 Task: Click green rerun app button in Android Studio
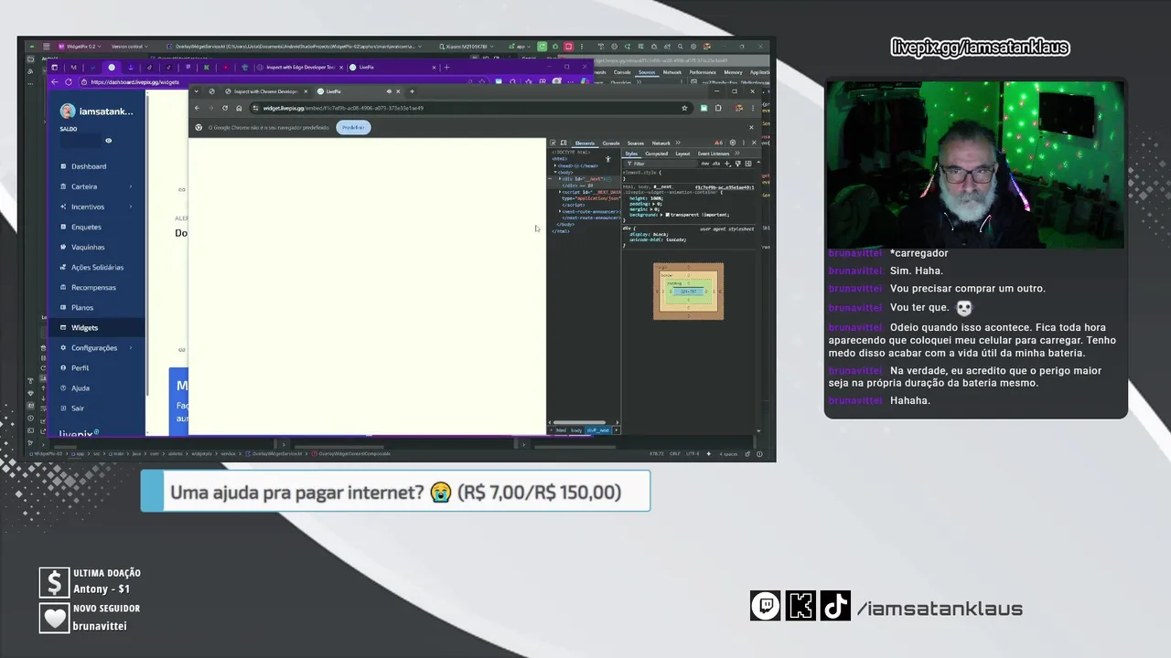pos(543,47)
